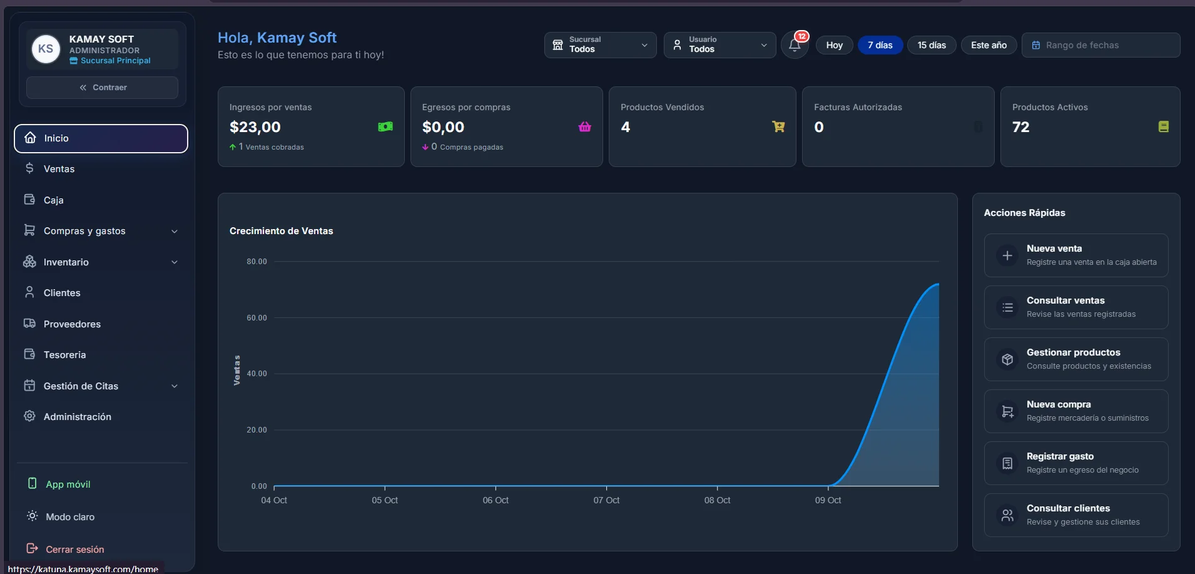
Task: Click the list icon beside Consultar ventas
Action: 1007,307
